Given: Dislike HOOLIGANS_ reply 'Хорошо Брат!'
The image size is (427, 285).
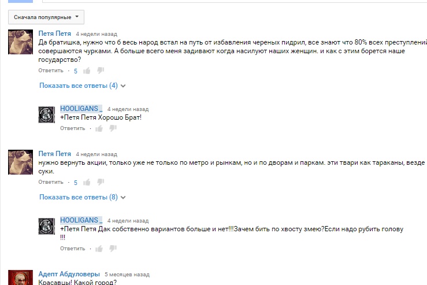Looking at the screenshot, I should [x=113, y=128].
